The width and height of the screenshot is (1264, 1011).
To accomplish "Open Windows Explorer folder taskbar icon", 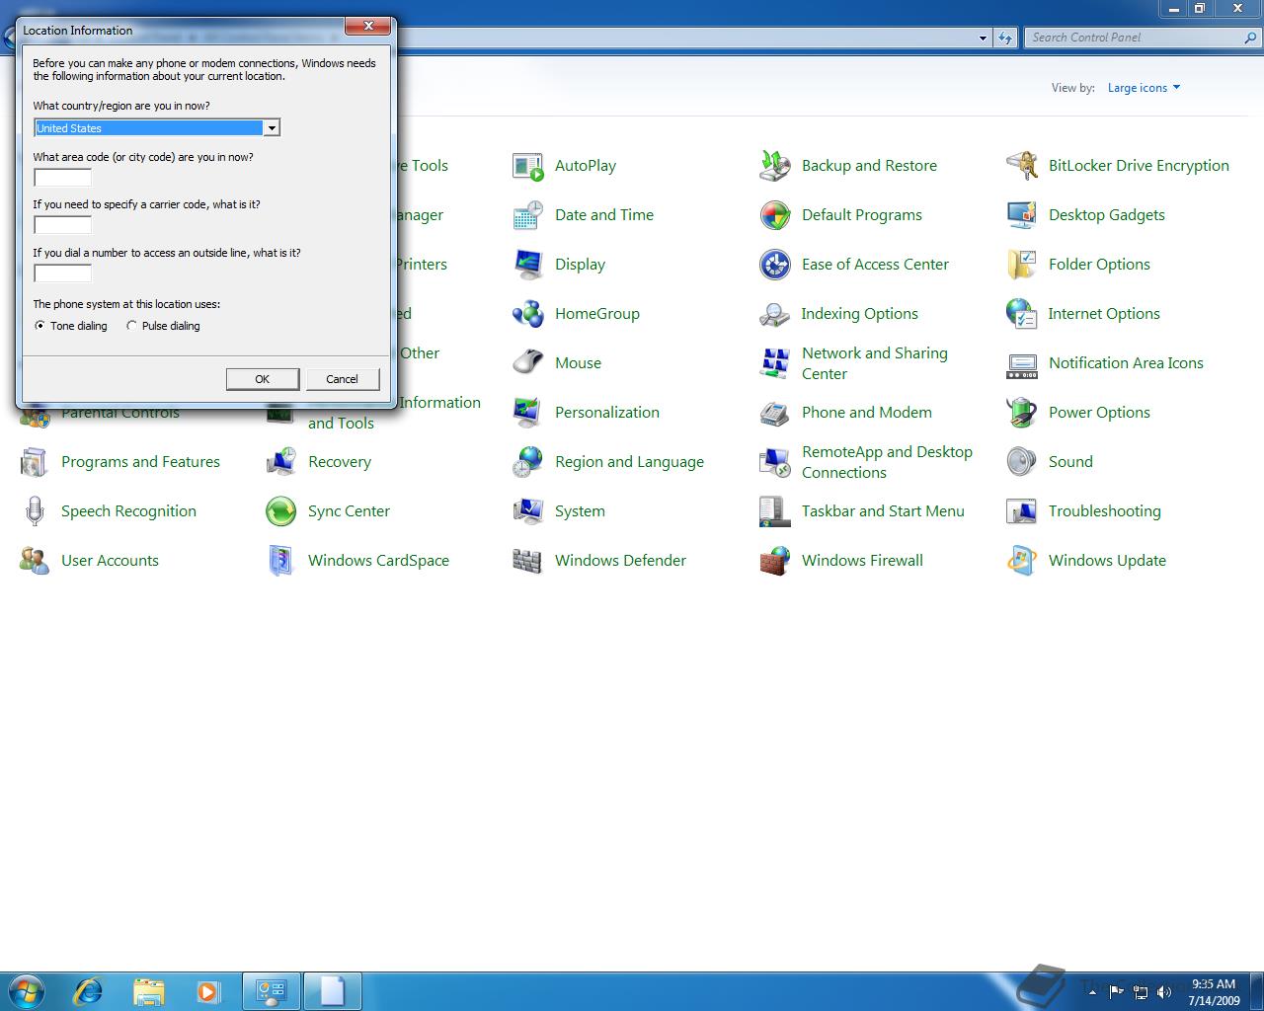I will 148,991.
